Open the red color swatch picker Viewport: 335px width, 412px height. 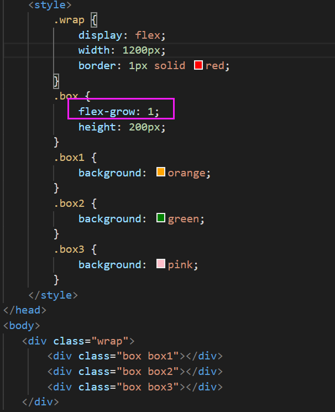198,65
